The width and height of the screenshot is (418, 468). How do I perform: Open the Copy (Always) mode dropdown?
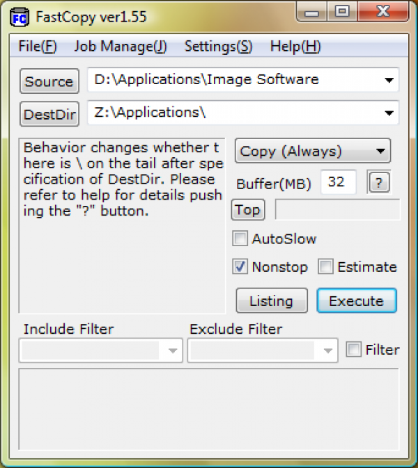tap(380, 151)
